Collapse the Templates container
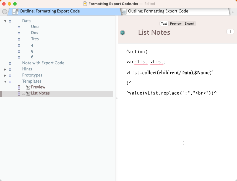Screen dimensions: 237x181 tap(5, 81)
